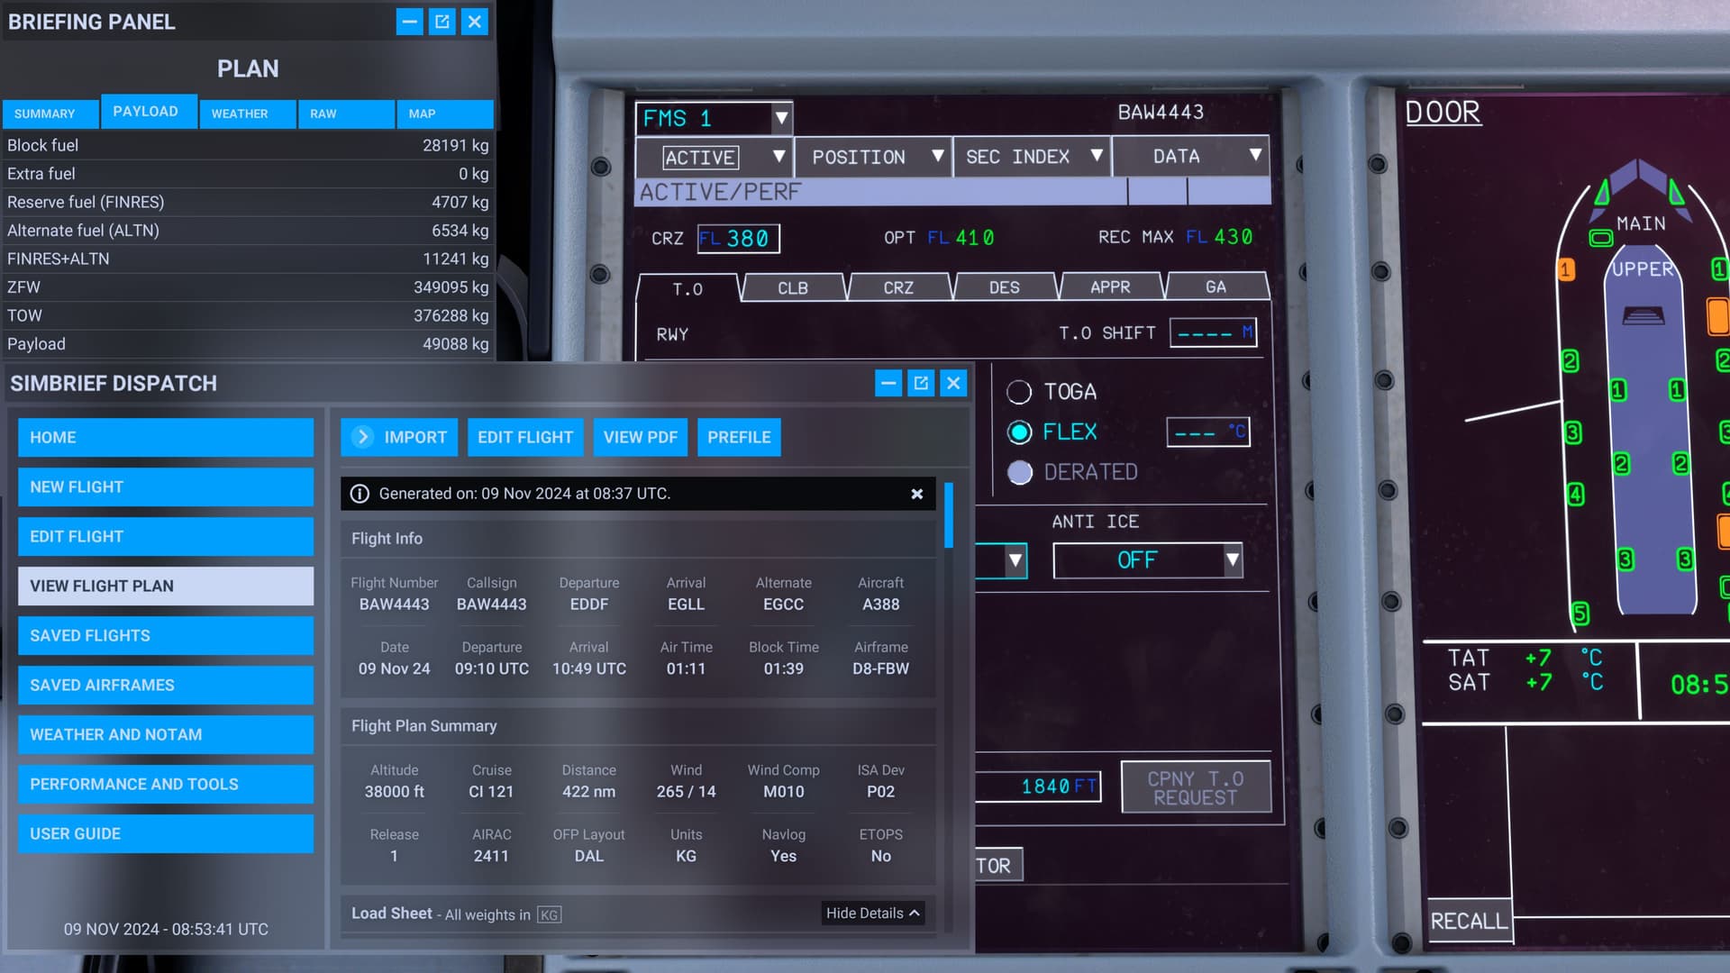Click the VIEW PDF button

[641, 437]
